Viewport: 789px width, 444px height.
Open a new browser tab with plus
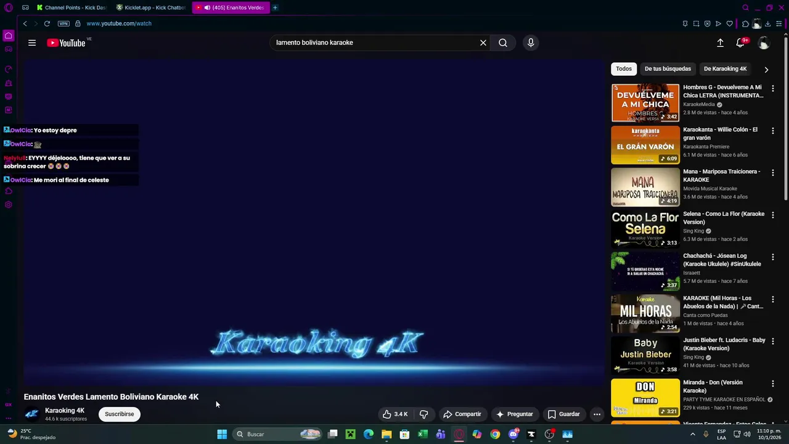click(275, 7)
